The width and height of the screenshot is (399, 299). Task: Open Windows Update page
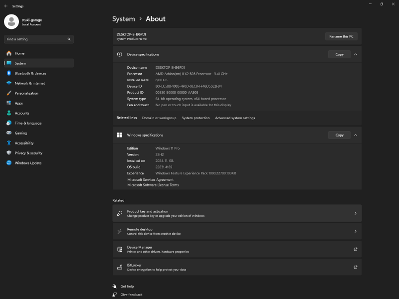tap(39, 163)
